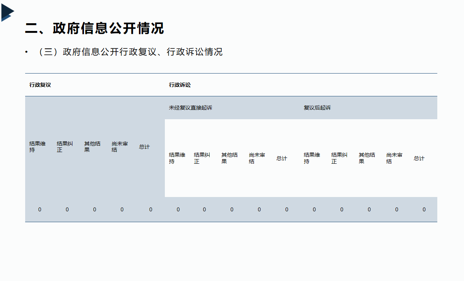Screen dimensions: 464x281
Task: Click 其他结果 under 行政复议
Action: click(92, 147)
